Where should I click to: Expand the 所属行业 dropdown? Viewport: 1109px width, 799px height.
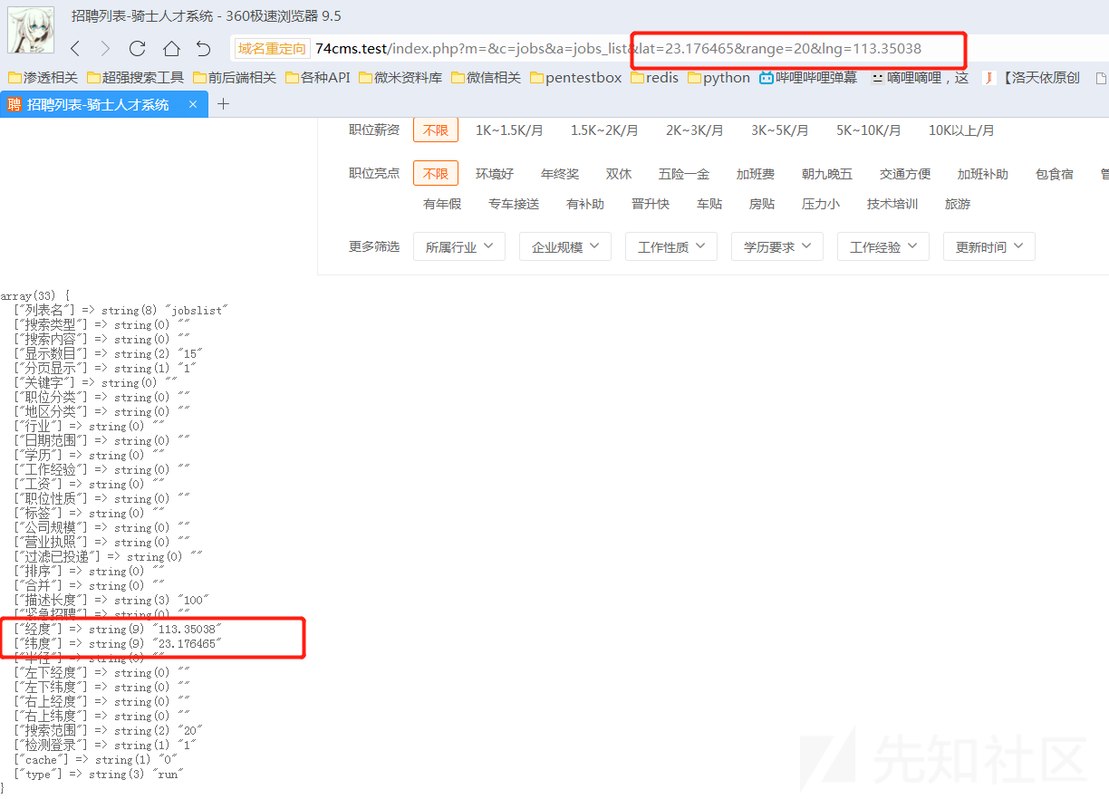(x=459, y=246)
